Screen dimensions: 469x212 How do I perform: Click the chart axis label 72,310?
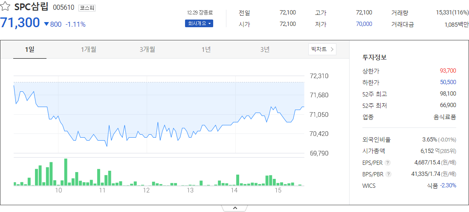pos(319,76)
